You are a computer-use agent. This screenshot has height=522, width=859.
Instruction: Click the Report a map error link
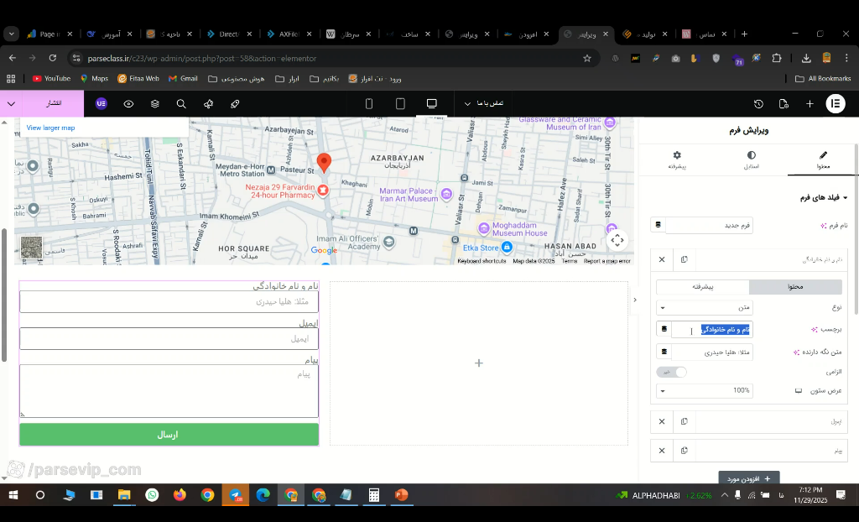(x=607, y=261)
